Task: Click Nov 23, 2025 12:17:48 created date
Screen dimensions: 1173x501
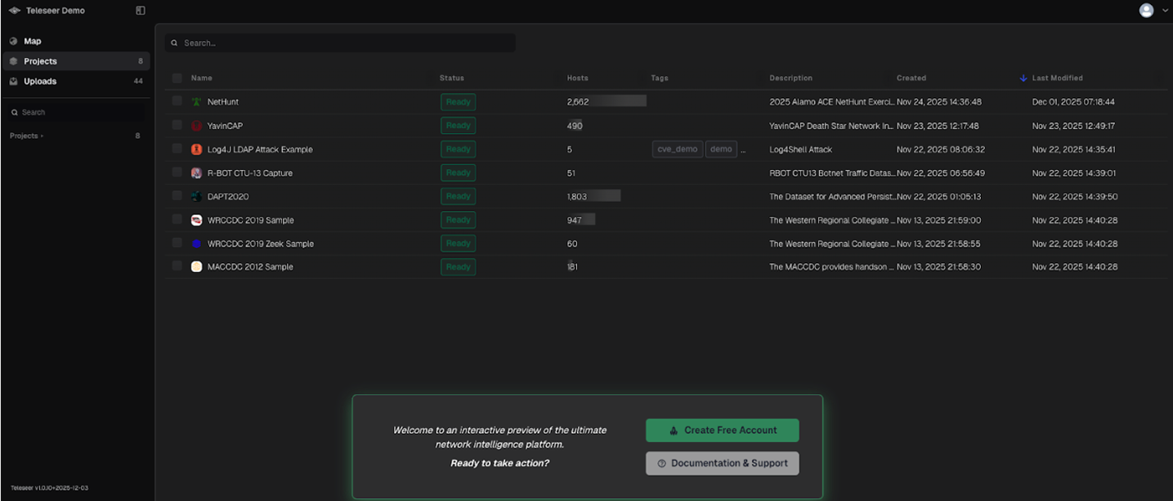Action: [x=938, y=126]
